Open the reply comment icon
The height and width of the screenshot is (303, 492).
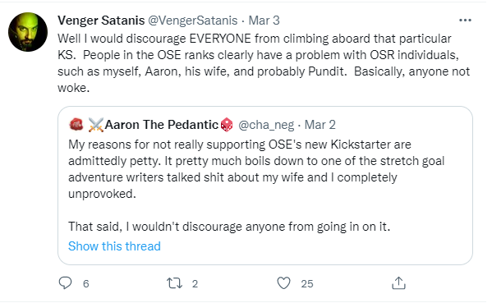(65, 282)
